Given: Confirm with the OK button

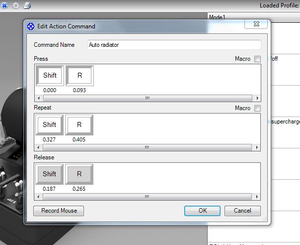Looking at the screenshot, I should coord(203,211).
